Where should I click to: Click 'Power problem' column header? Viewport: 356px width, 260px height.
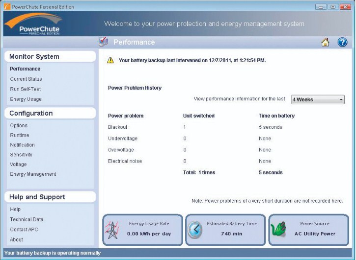[126, 116]
